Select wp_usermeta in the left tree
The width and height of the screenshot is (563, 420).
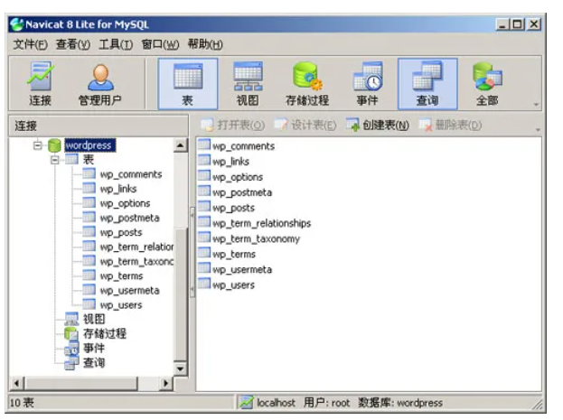(x=129, y=291)
